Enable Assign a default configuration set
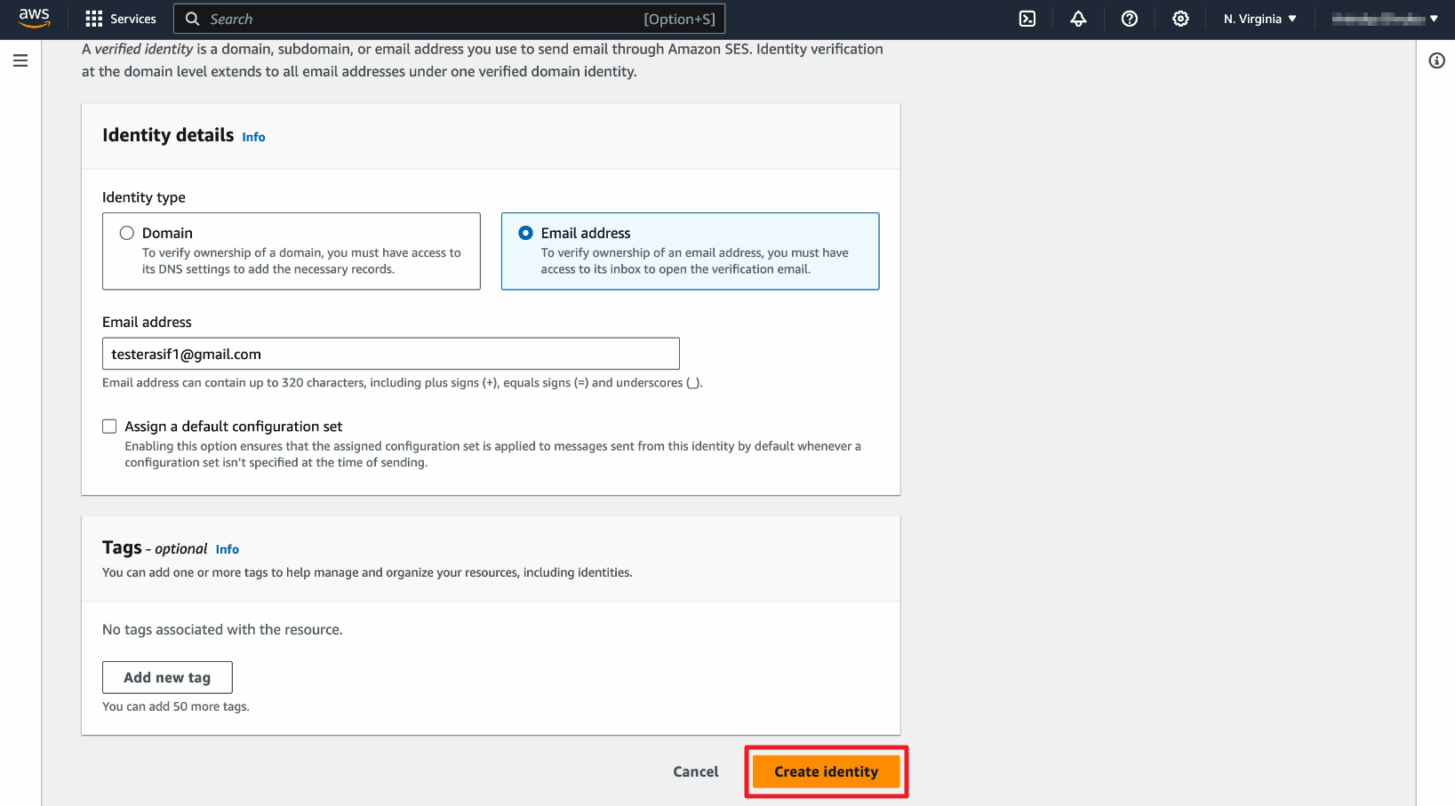This screenshot has height=806, width=1455. pos(109,427)
